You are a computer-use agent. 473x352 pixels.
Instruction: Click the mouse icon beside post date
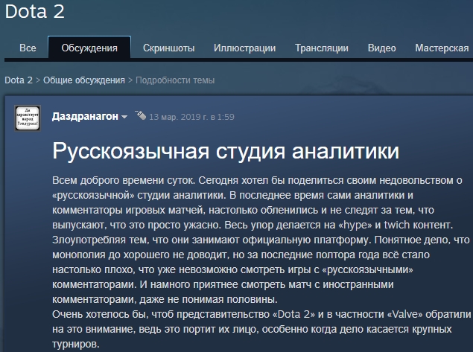coord(141,115)
